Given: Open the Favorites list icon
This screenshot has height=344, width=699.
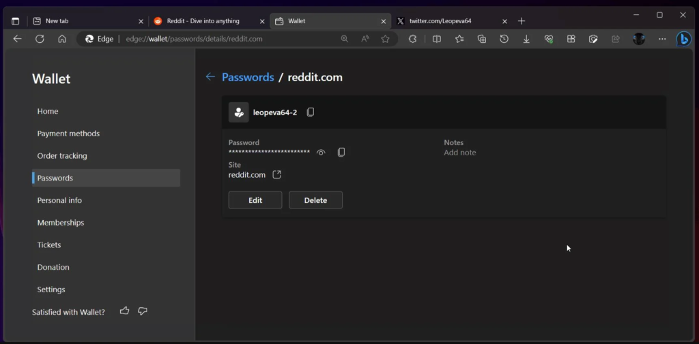Looking at the screenshot, I should [x=459, y=40].
